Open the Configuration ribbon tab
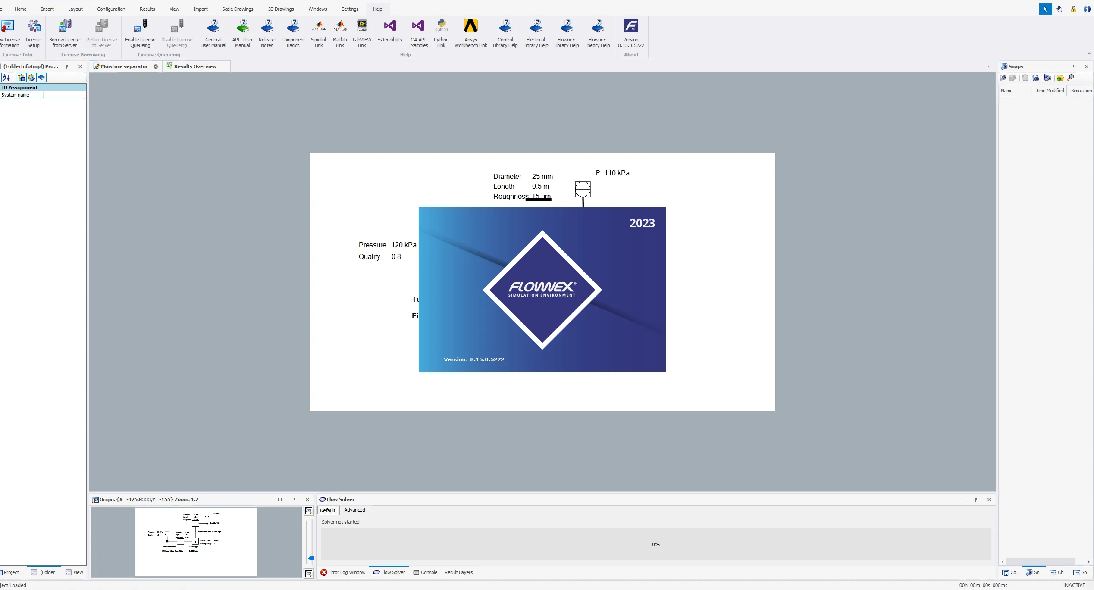This screenshot has height=590, width=1094. 111,9
